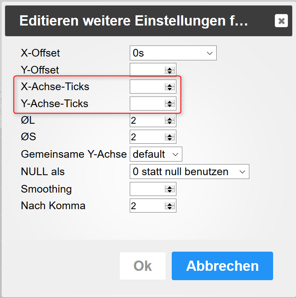Image resolution: width=296 pixels, height=298 pixels.
Task: Select the ØL value field
Action: 147,121
